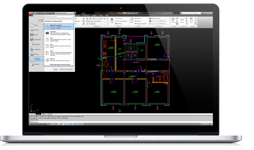Open Narzędzia rysunkowe menu item
Viewport: 254px width, 150px height.
(37, 59)
